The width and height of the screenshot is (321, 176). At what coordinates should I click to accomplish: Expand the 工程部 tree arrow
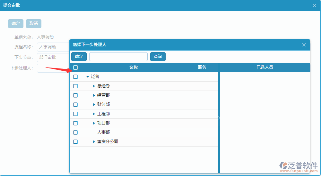(x=94, y=114)
